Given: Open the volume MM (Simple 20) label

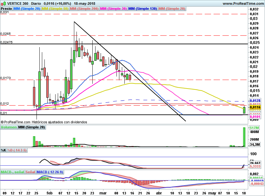Looking at the screenshot, I should 32,127.
